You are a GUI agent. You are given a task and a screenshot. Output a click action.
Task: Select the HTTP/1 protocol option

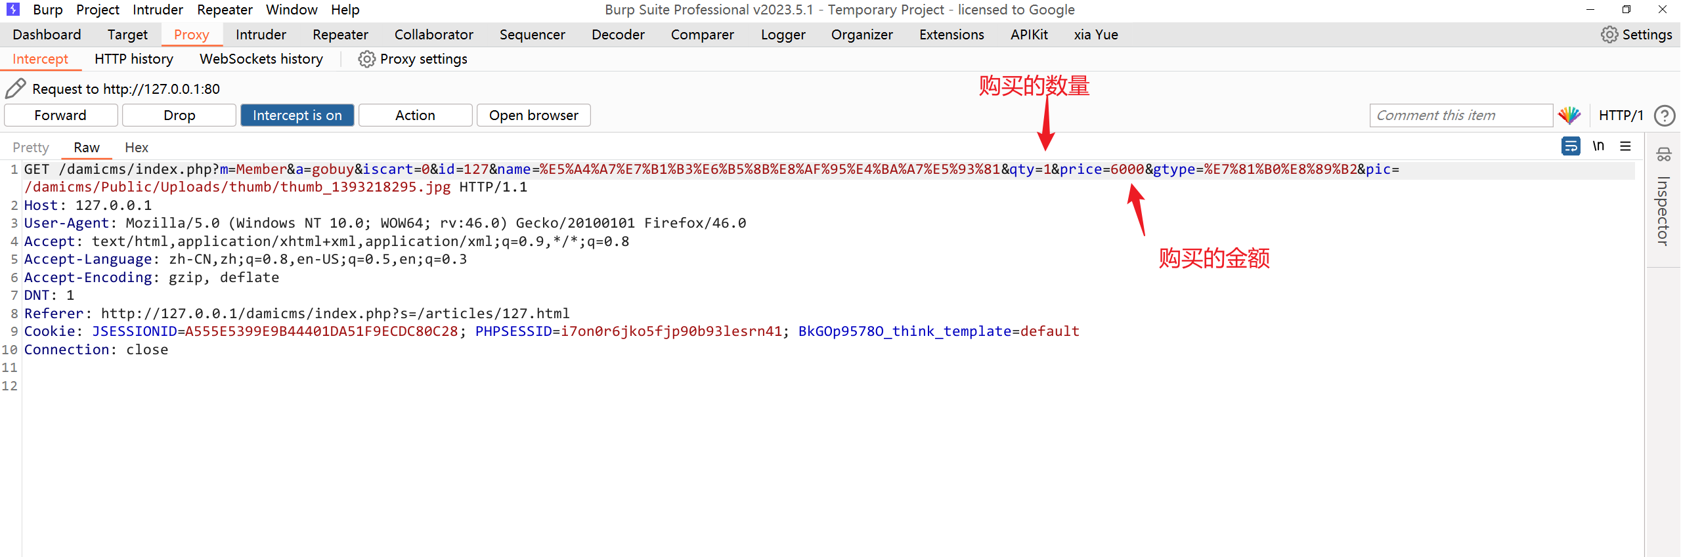pyautogui.click(x=1621, y=115)
